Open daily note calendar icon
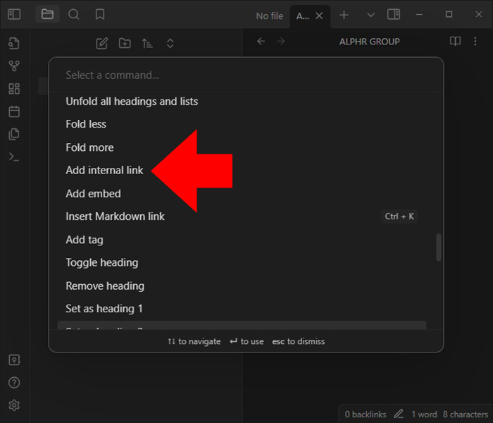 pos(14,111)
